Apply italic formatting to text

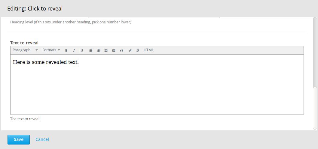click(x=74, y=50)
